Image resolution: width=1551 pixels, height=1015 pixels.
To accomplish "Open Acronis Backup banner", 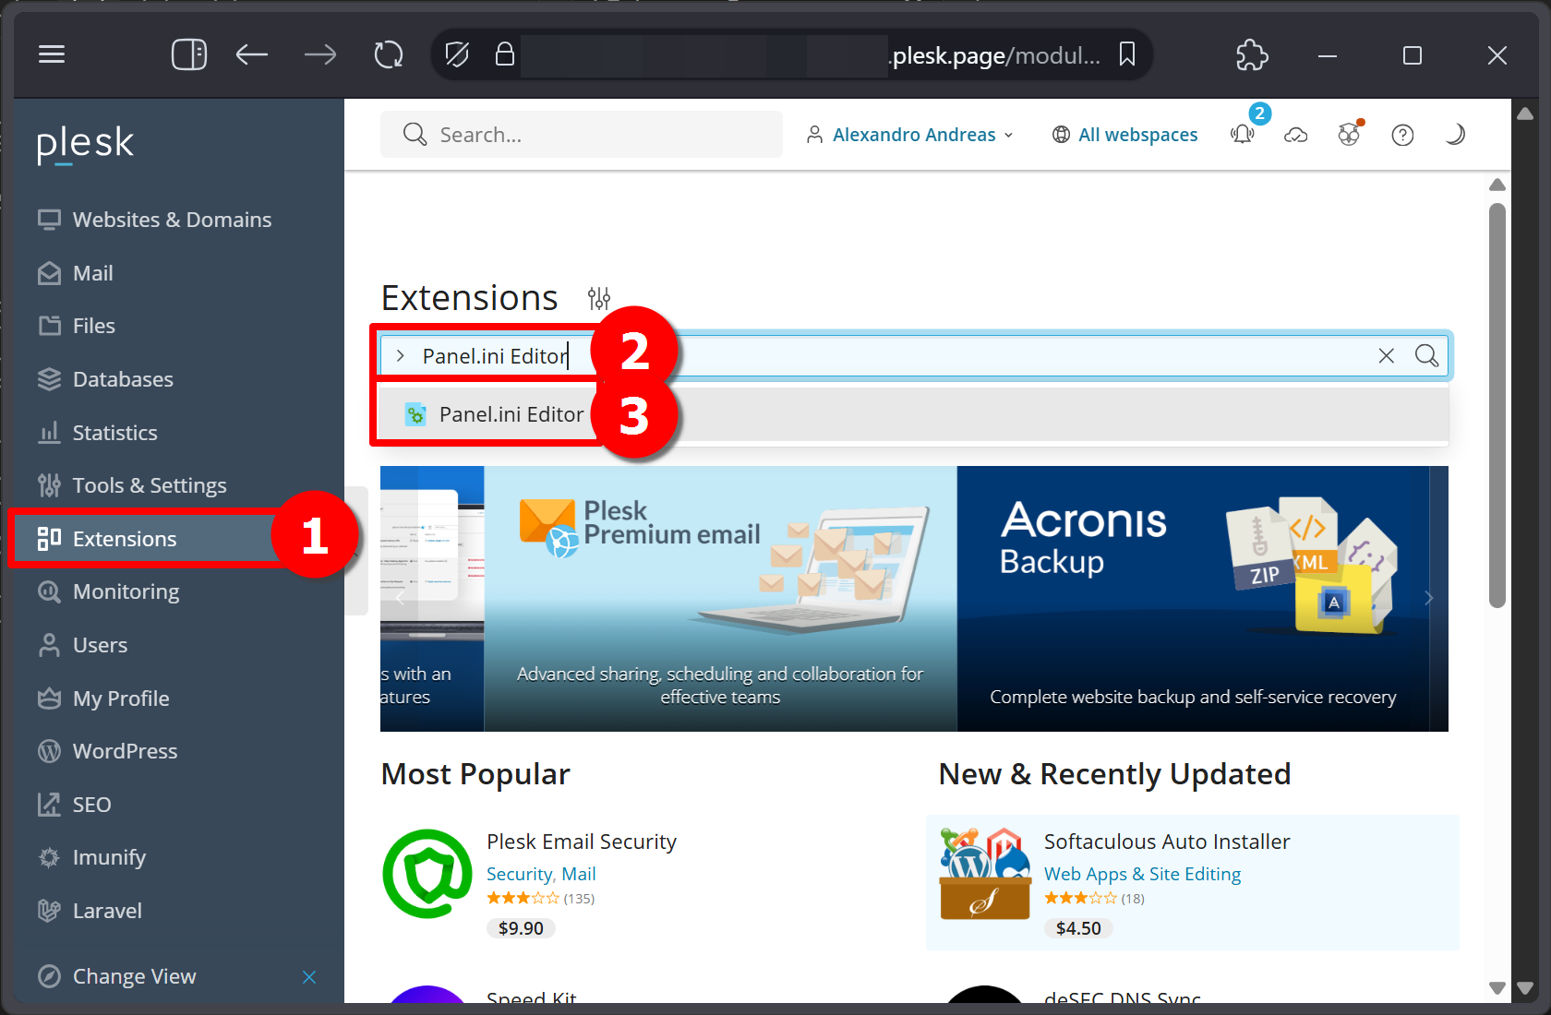I will tap(1193, 599).
